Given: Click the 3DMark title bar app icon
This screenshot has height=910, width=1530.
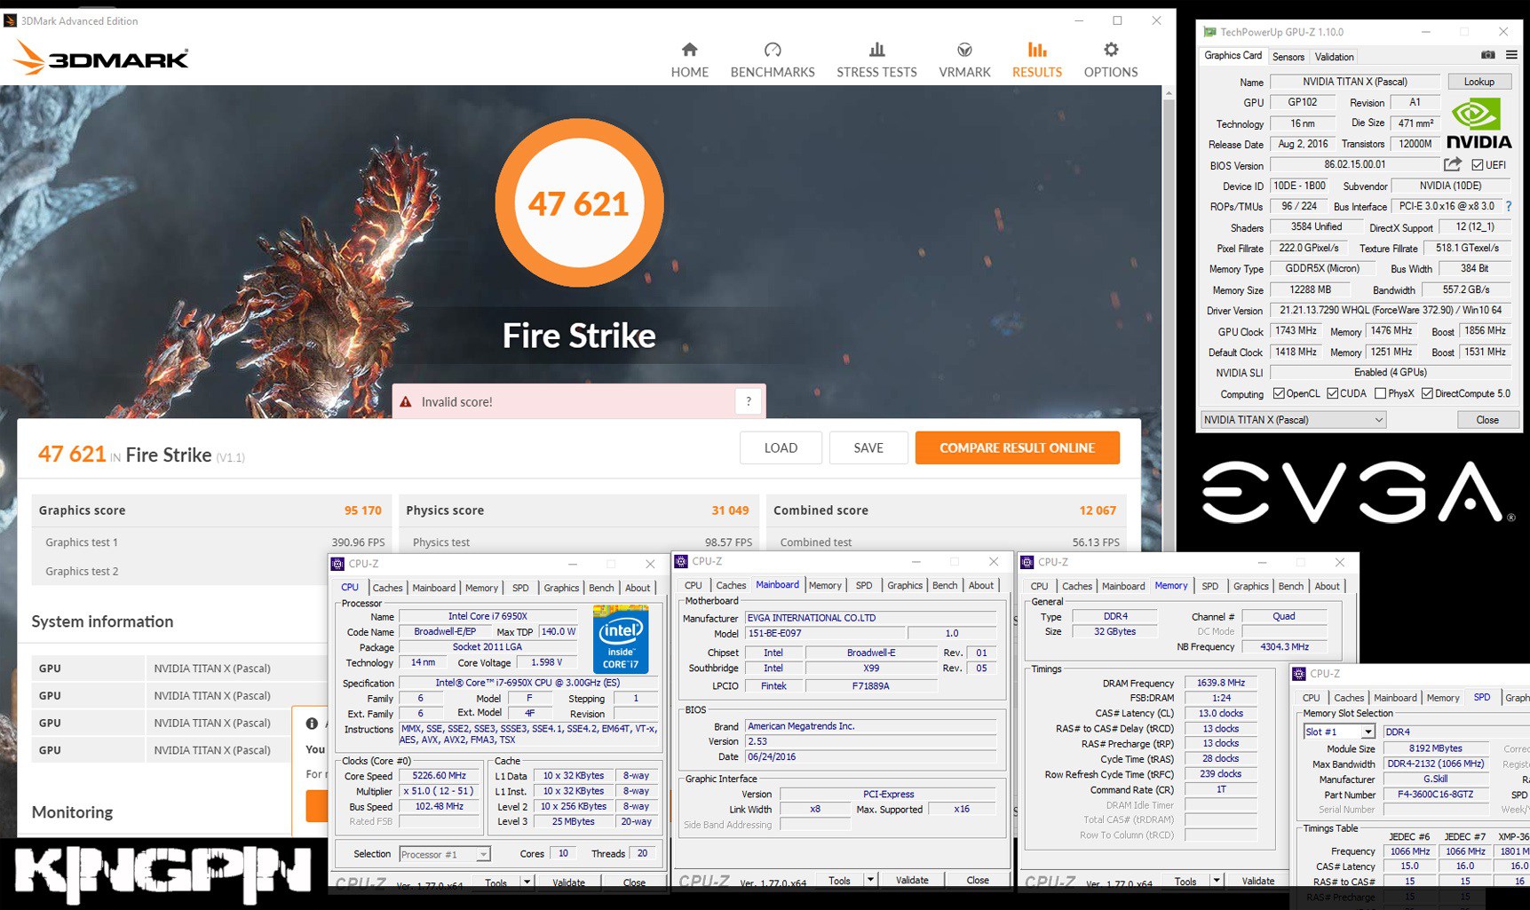Looking at the screenshot, I should point(10,20).
